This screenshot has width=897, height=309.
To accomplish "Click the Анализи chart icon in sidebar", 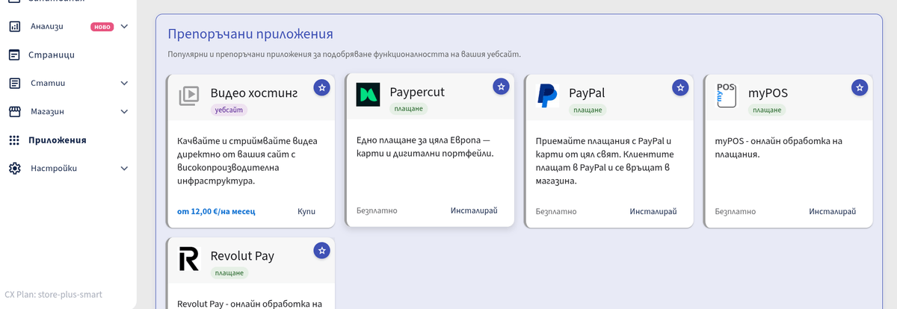I will point(14,26).
